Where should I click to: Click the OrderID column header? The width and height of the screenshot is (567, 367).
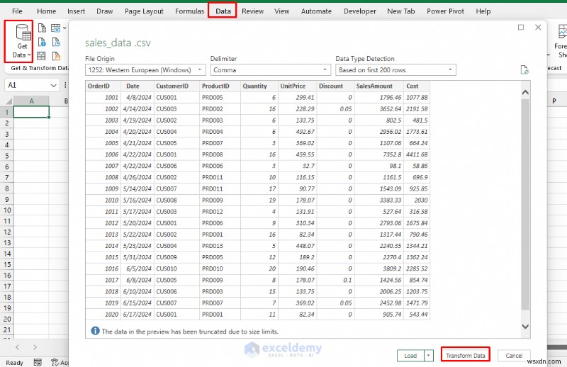click(103, 86)
